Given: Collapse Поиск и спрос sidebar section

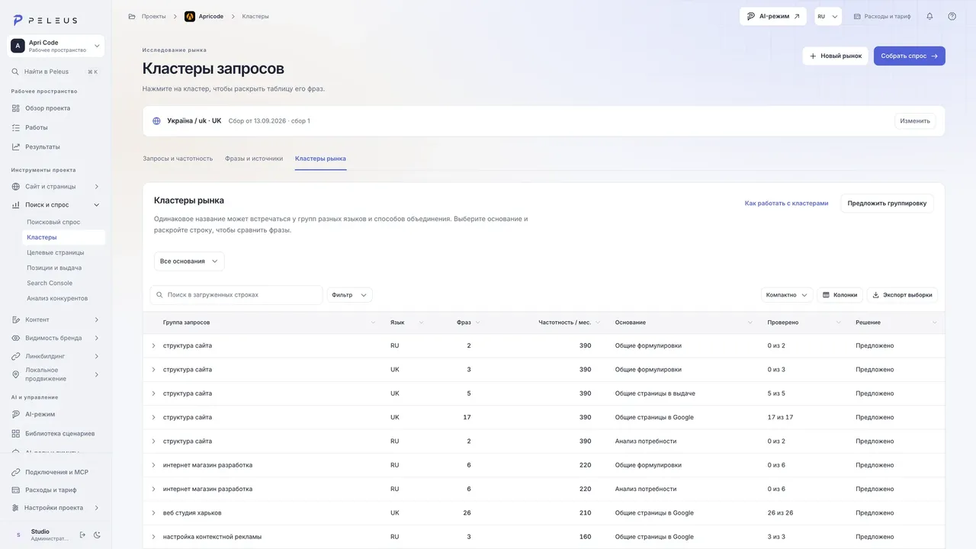Looking at the screenshot, I should pyautogui.click(x=56, y=204).
